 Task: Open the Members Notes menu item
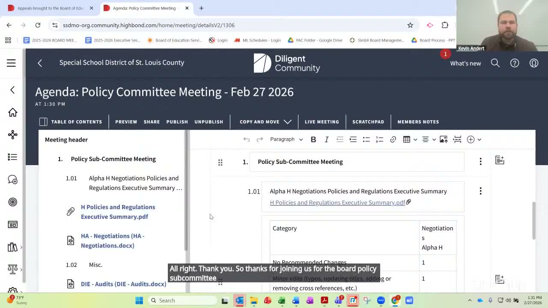pos(418,121)
